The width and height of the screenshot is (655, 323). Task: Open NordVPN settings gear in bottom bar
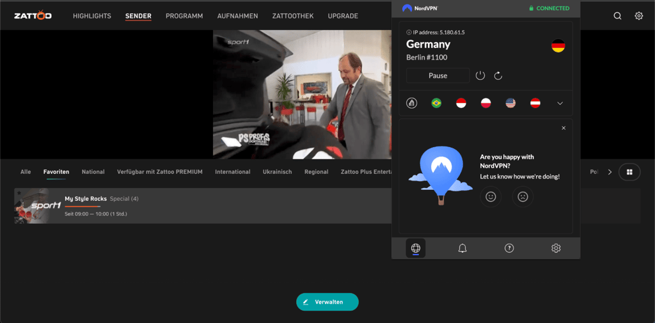coord(556,248)
